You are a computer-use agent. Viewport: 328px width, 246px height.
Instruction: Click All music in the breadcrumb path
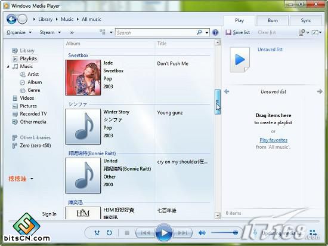(91, 19)
